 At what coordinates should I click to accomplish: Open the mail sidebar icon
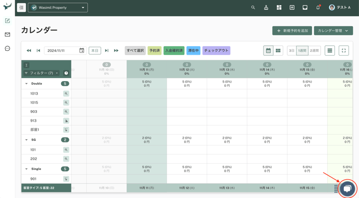click(7, 34)
